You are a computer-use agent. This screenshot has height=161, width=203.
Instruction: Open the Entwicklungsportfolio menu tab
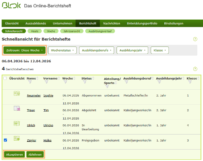tap(142, 23)
